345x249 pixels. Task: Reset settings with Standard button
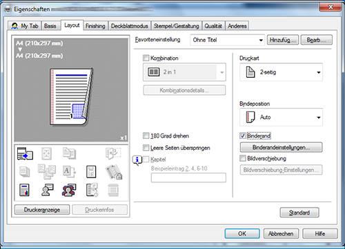tap(299, 213)
